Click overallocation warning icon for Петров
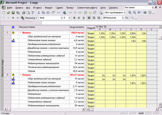Image resolution: width=162 pixels, height=115 pixels. (13, 75)
